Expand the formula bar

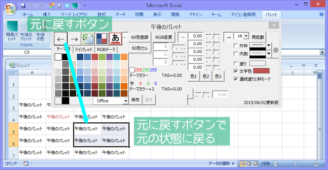[x=322, y=52]
